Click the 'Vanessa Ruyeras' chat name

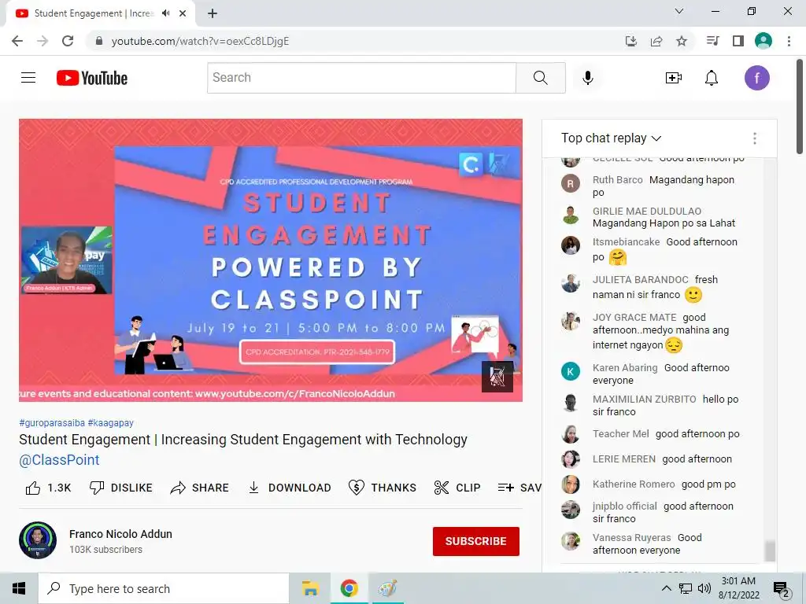click(x=631, y=537)
